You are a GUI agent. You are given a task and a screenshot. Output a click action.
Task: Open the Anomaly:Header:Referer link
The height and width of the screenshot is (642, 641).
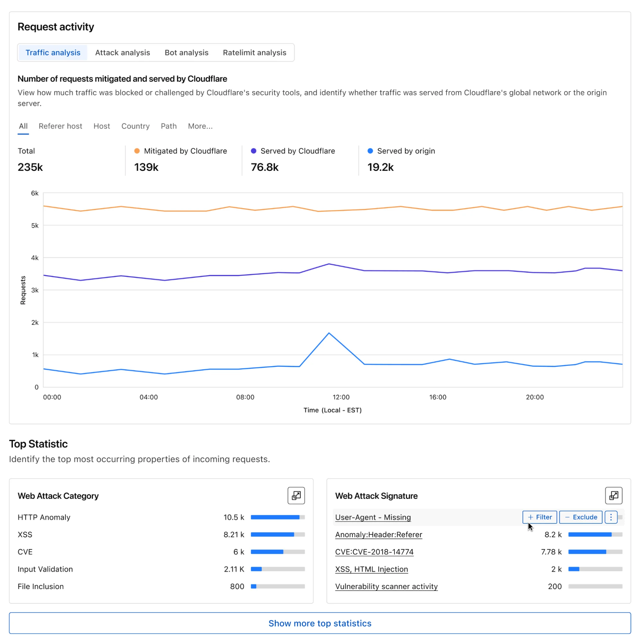pyautogui.click(x=378, y=535)
